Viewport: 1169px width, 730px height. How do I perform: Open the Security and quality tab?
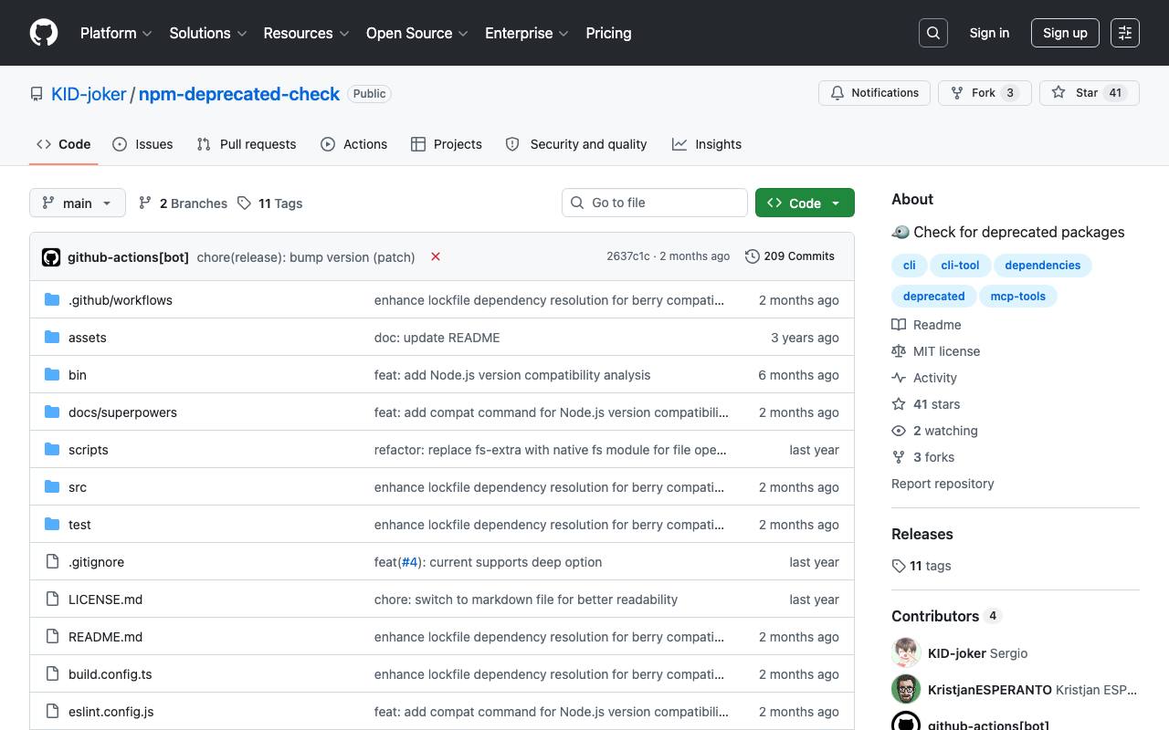click(576, 144)
